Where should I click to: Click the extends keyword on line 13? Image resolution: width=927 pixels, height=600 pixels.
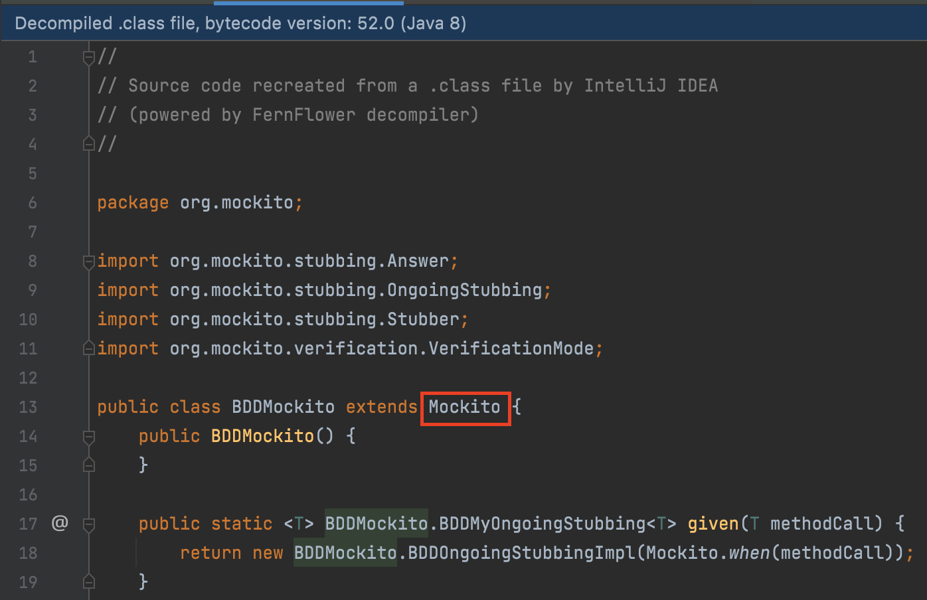coord(382,407)
